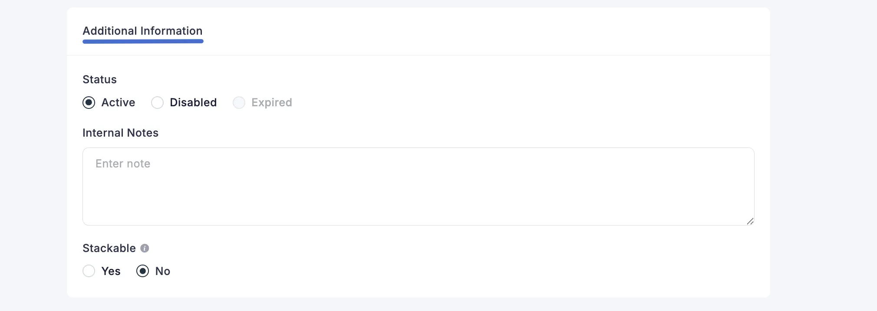Click the Expired label text
Viewport: 877px width, 311px height.
pos(272,102)
